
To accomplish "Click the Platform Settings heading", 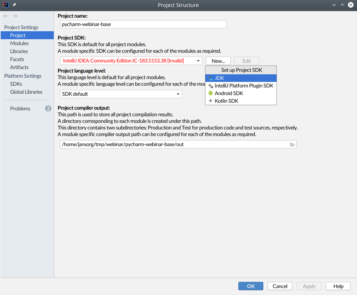I will click(23, 76).
